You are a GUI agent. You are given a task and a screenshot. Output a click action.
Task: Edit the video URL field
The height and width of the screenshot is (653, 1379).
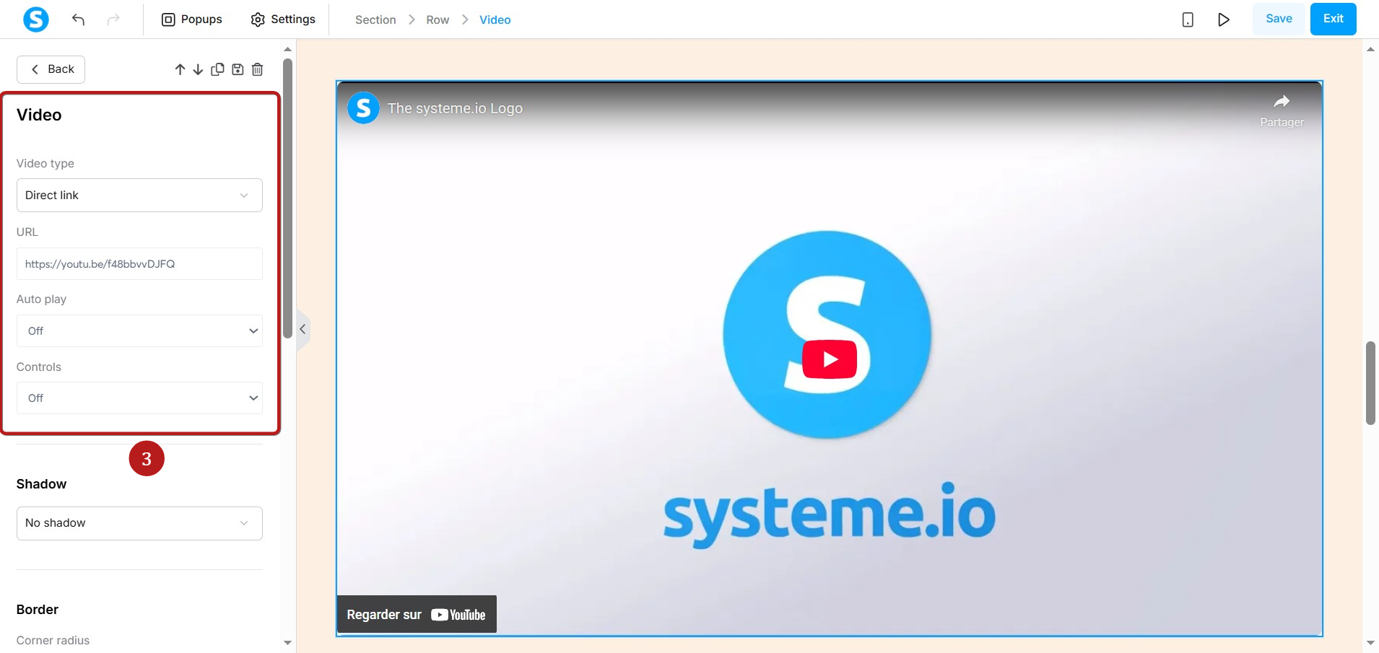(x=139, y=264)
